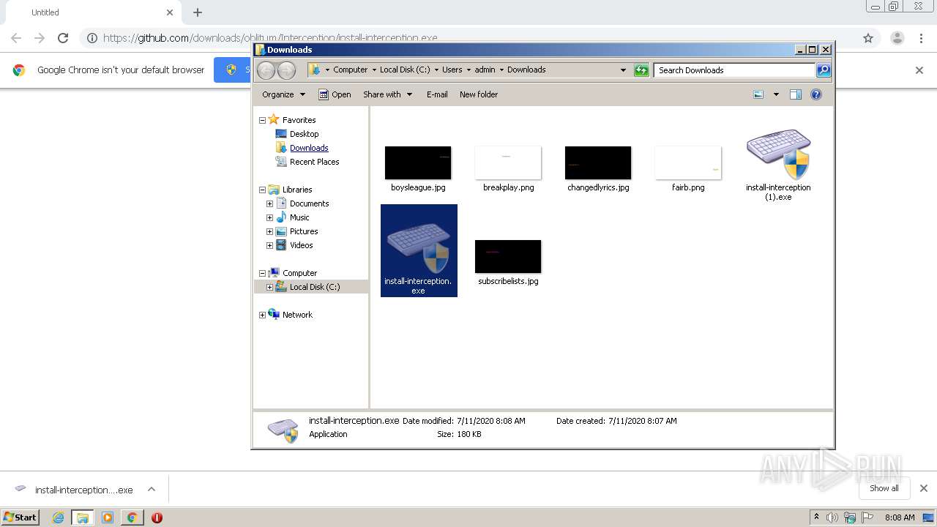Expand the Music library
Image resolution: width=937 pixels, height=527 pixels.
pos(269,217)
